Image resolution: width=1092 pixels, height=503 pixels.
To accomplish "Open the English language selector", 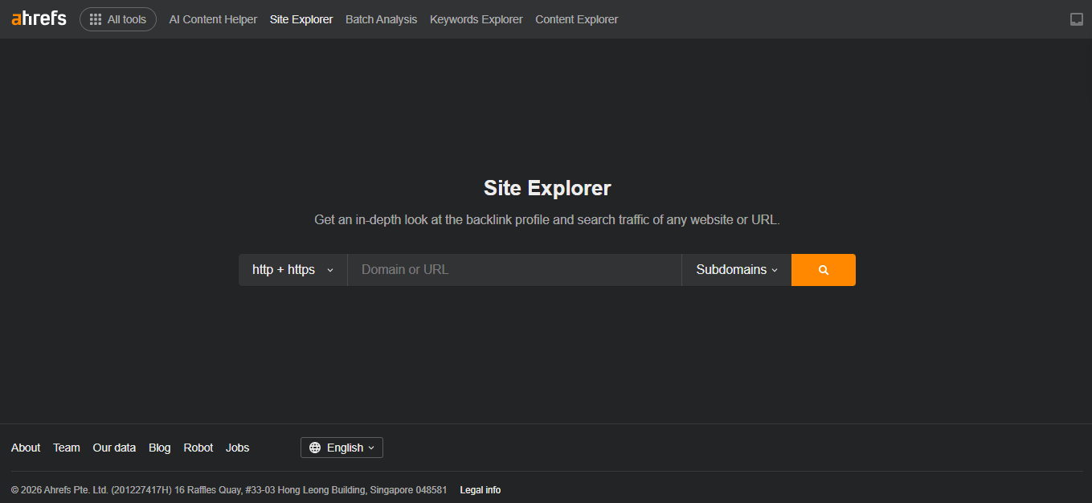I will [x=342, y=448].
